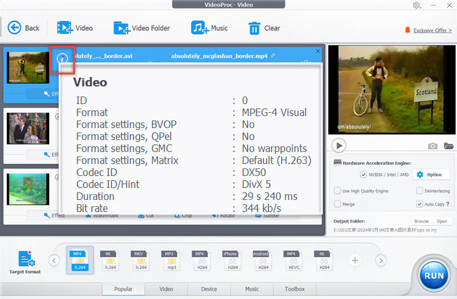
Task: Open Target Format settings
Action: coord(25,262)
